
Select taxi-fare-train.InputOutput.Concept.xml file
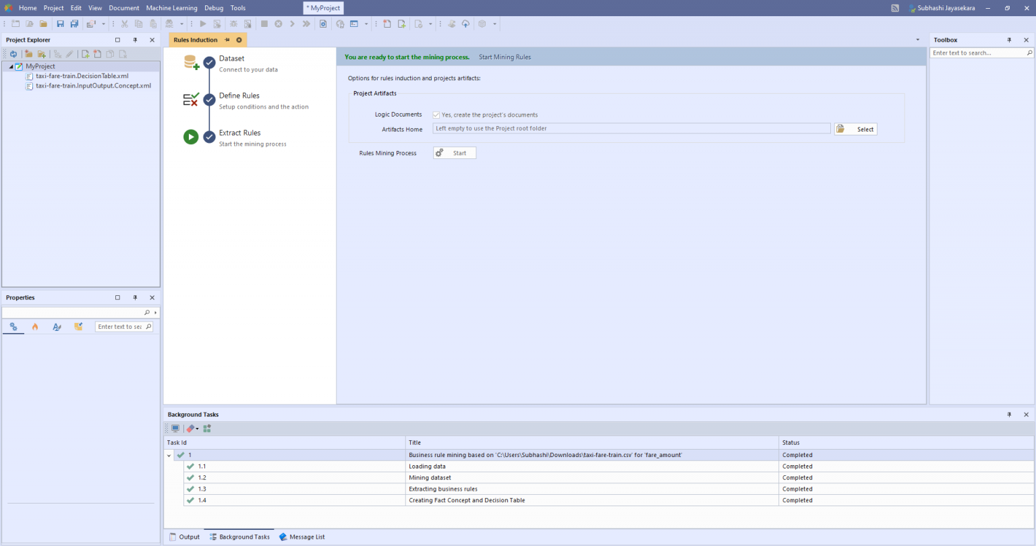[x=93, y=86]
